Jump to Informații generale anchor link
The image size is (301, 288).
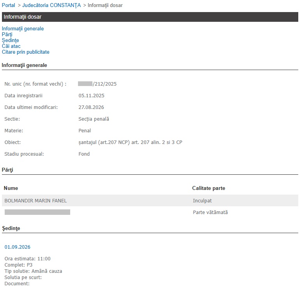pos(23,28)
